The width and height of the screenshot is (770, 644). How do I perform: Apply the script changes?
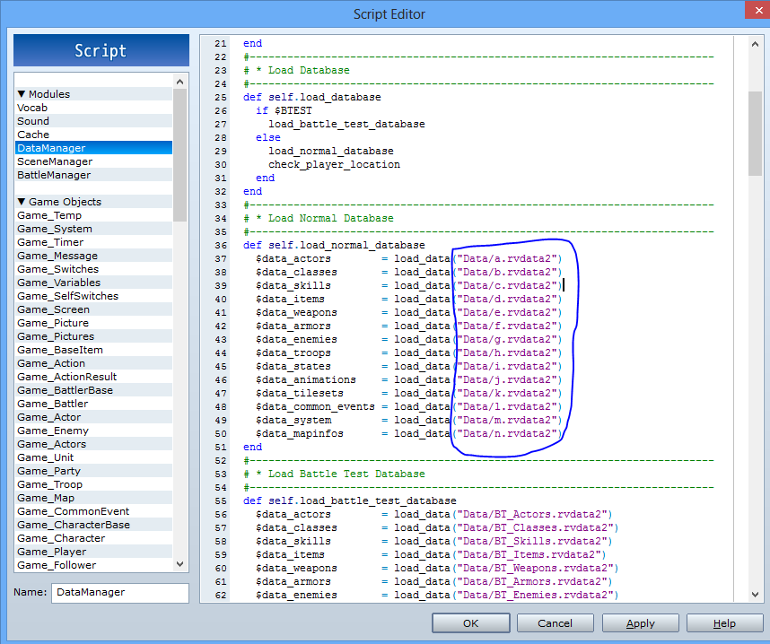(641, 622)
